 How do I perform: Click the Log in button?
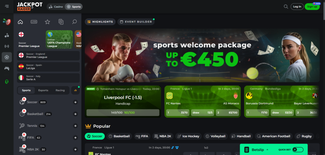coord(297,7)
